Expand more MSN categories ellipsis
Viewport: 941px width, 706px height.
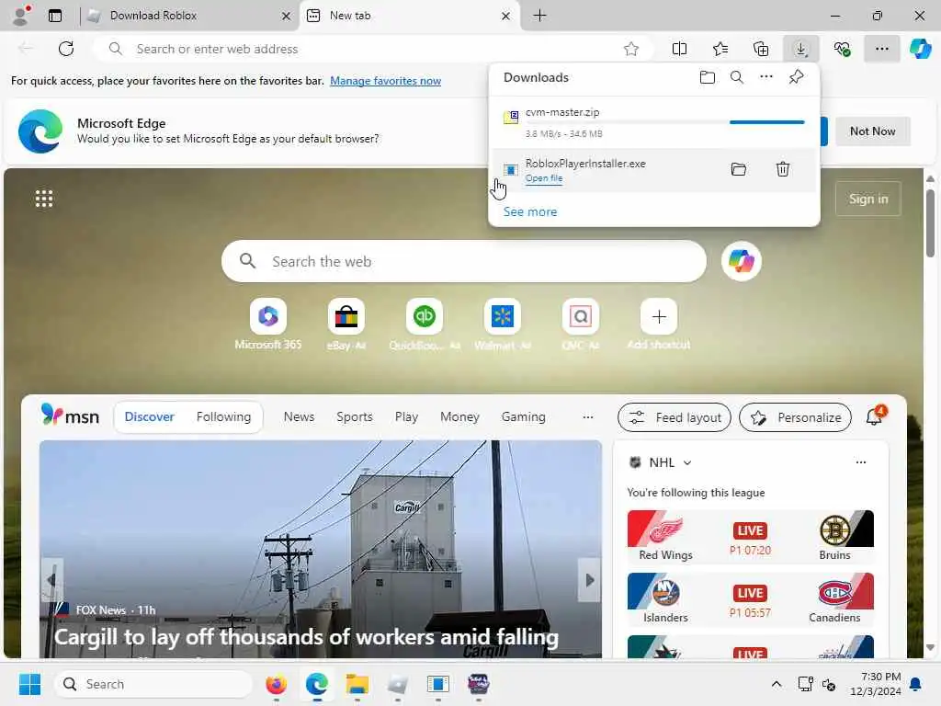click(588, 416)
